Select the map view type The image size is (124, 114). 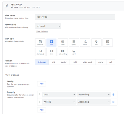[x=96, y=43]
